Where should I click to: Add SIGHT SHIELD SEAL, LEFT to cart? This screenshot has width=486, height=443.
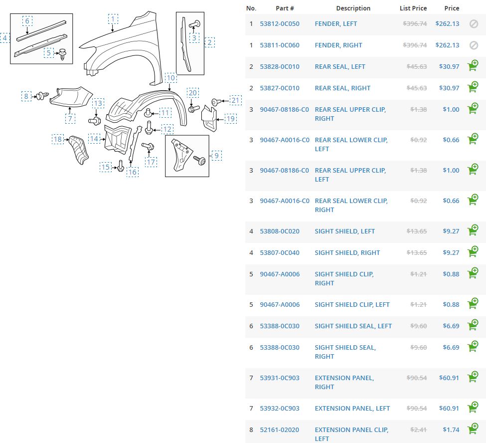point(473,326)
